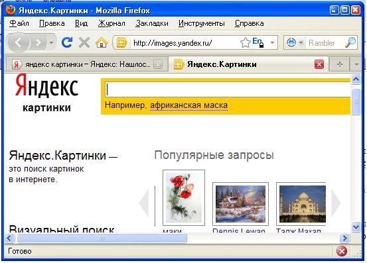Open the Журнал menu
The width and height of the screenshot is (367, 263).
click(111, 23)
